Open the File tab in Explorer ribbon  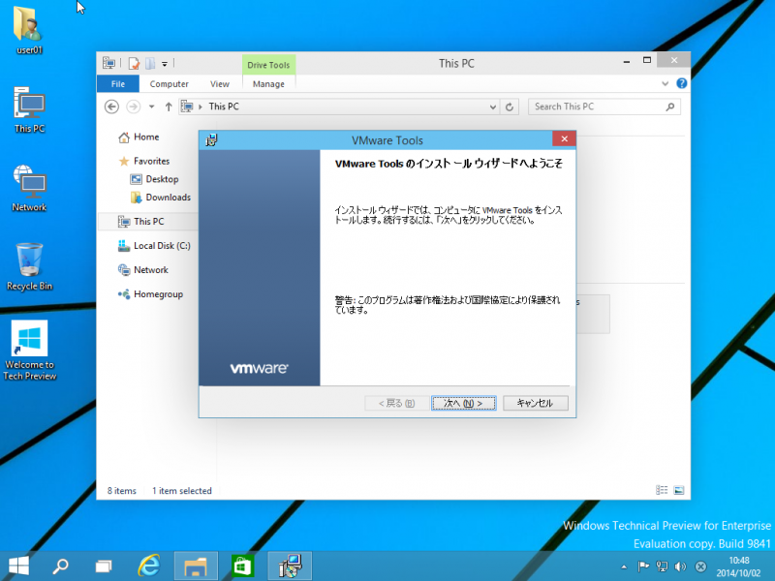point(117,84)
